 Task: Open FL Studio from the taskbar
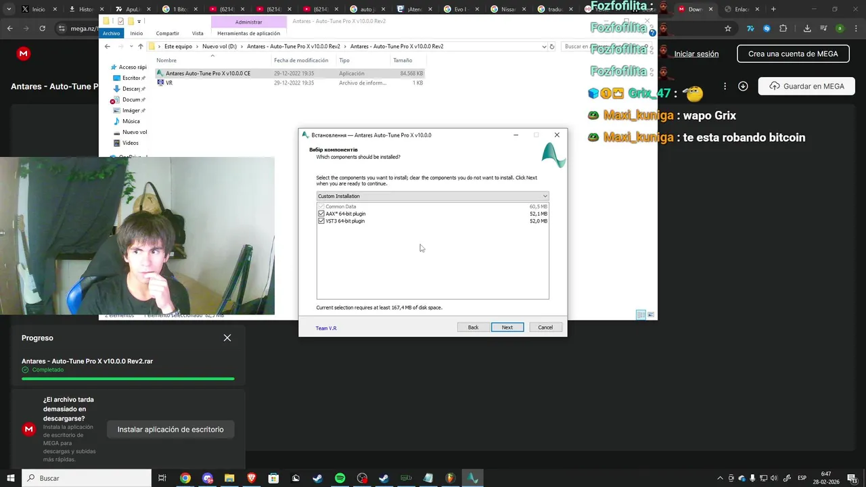coord(450,478)
